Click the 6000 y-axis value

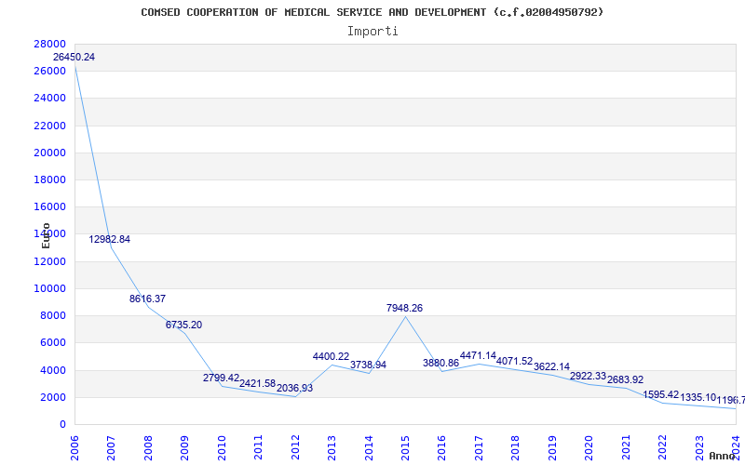(x=53, y=342)
